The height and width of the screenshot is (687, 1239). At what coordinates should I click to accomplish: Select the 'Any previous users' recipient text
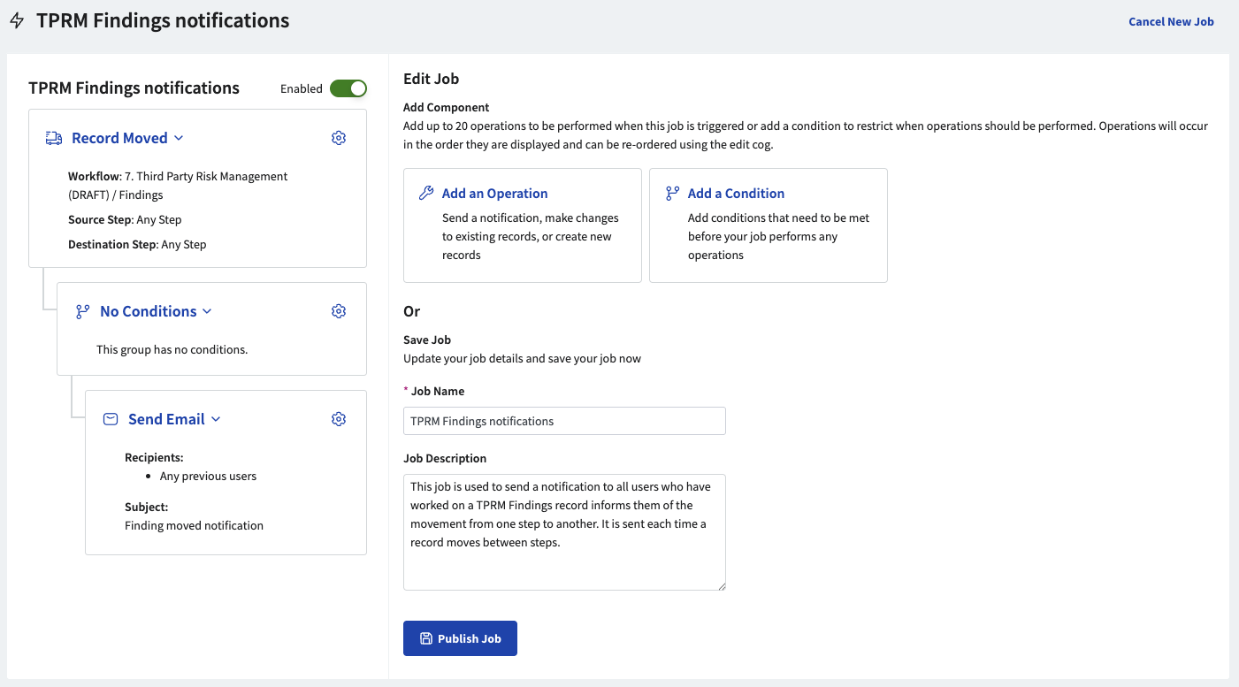tap(208, 476)
